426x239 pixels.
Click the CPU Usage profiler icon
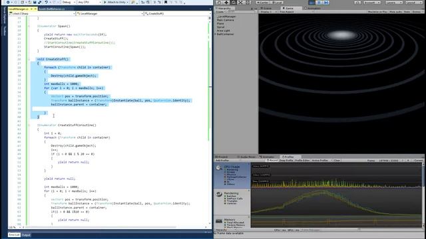(x=219, y=168)
